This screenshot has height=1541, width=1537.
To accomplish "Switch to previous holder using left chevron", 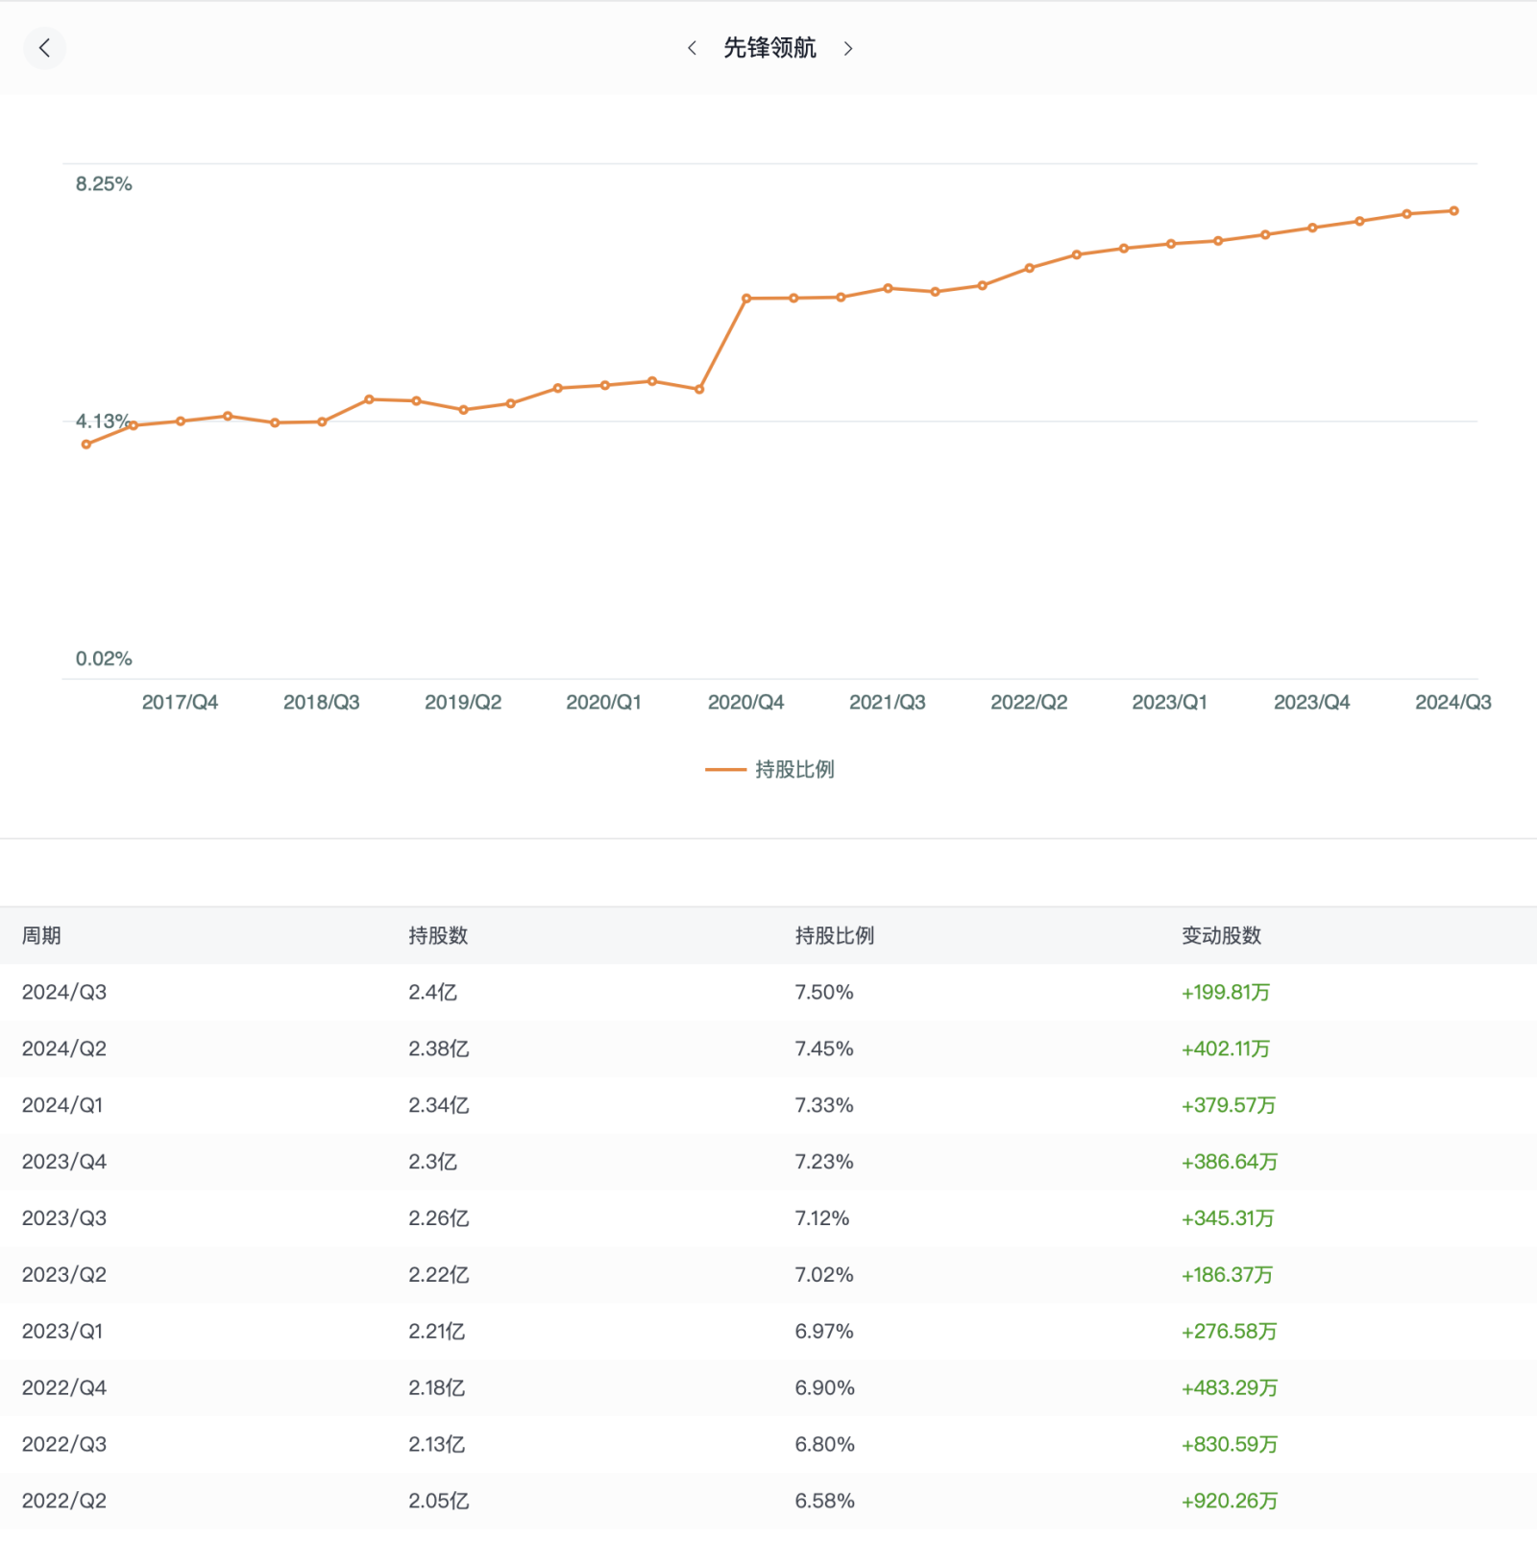I will click(x=692, y=48).
